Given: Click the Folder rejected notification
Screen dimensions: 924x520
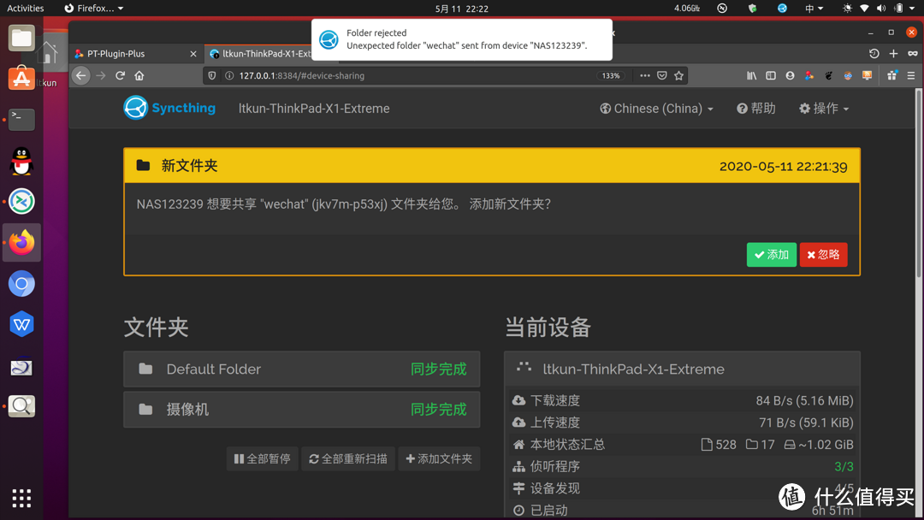Looking at the screenshot, I should coord(462,39).
